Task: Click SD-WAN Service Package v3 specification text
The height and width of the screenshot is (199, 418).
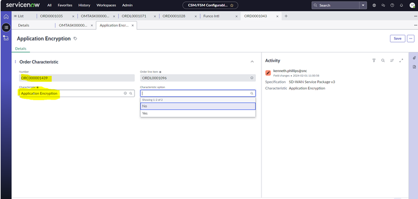Action: (312, 82)
